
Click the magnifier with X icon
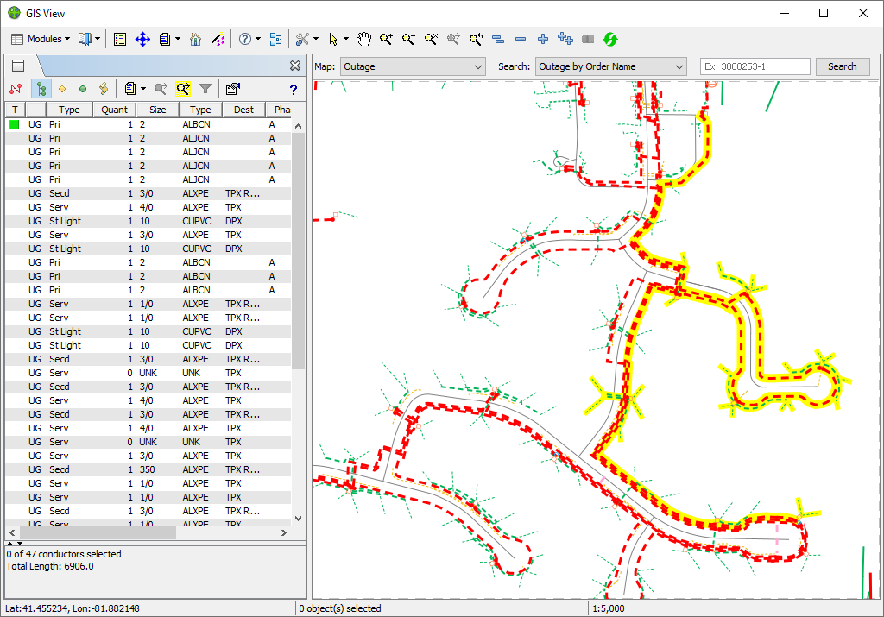tap(432, 39)
